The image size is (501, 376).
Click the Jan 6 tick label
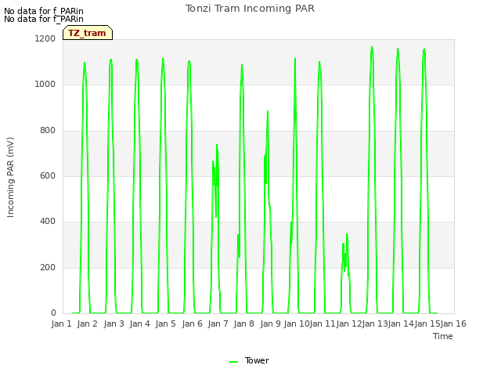click(x=192, y=324)
